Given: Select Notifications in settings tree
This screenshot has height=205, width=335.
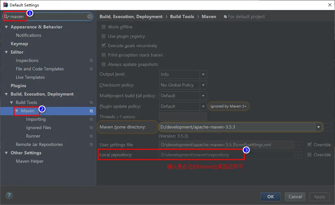Looking at the screenshot, I should [28, 35].
